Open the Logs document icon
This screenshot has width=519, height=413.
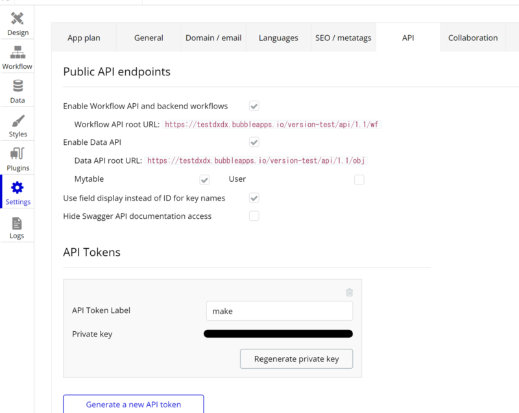pos(17,223)
